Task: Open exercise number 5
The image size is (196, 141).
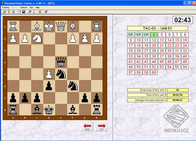Action: [162, 34]
